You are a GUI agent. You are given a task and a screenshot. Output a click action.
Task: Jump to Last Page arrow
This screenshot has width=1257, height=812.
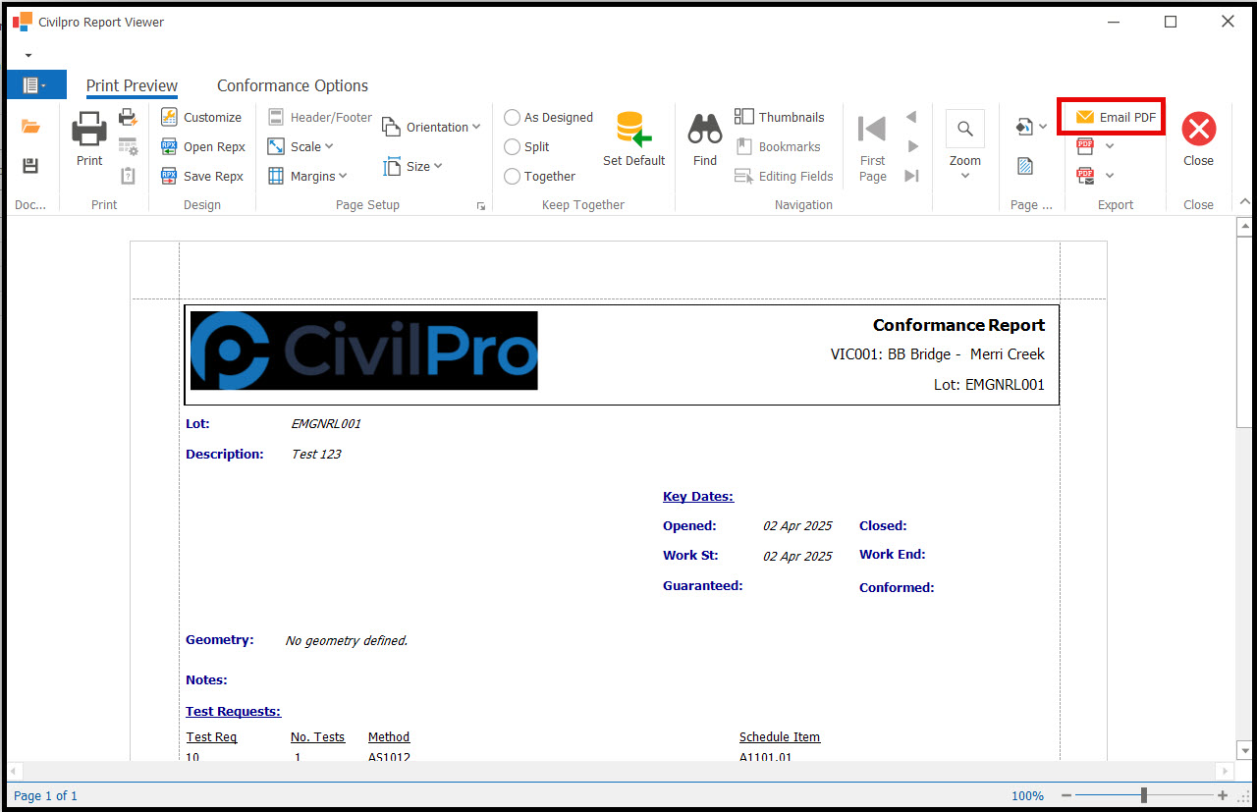912,176
